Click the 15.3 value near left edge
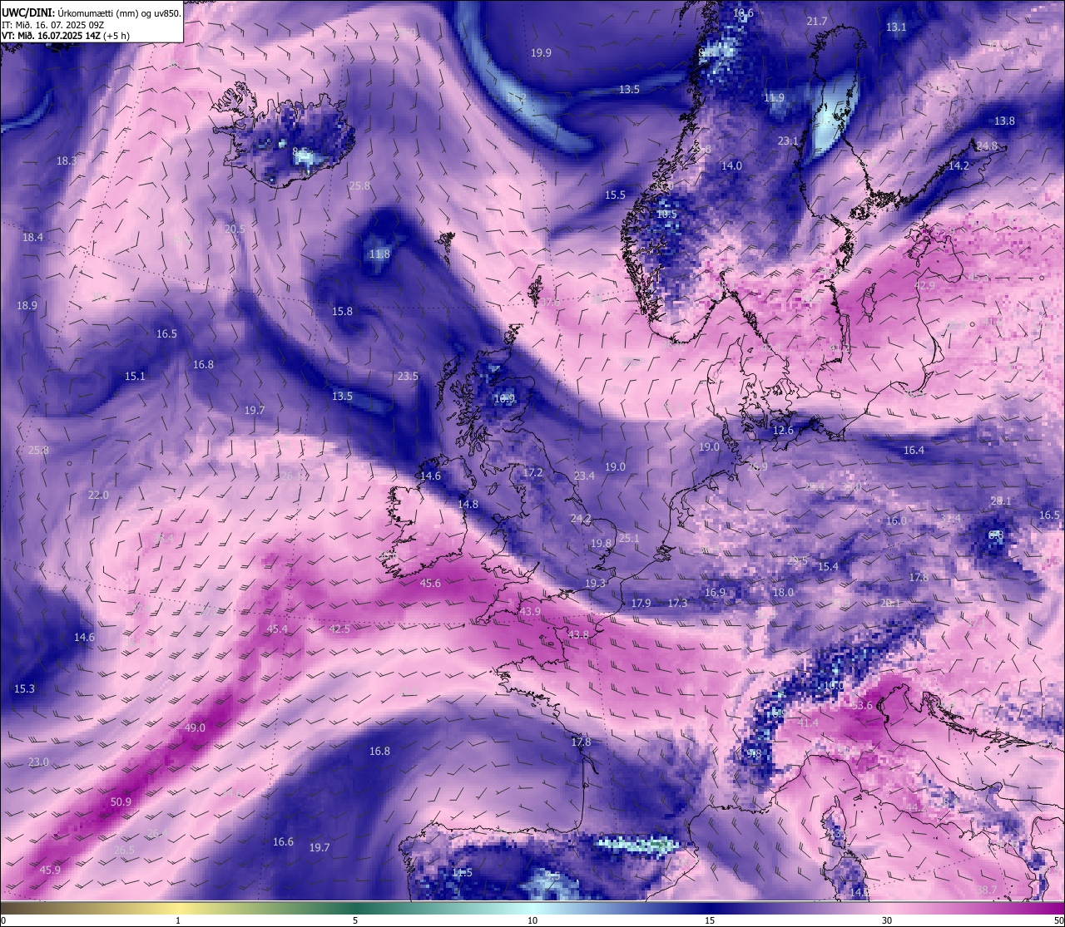This screenshot has height=927, width=1065. [24, 688]
